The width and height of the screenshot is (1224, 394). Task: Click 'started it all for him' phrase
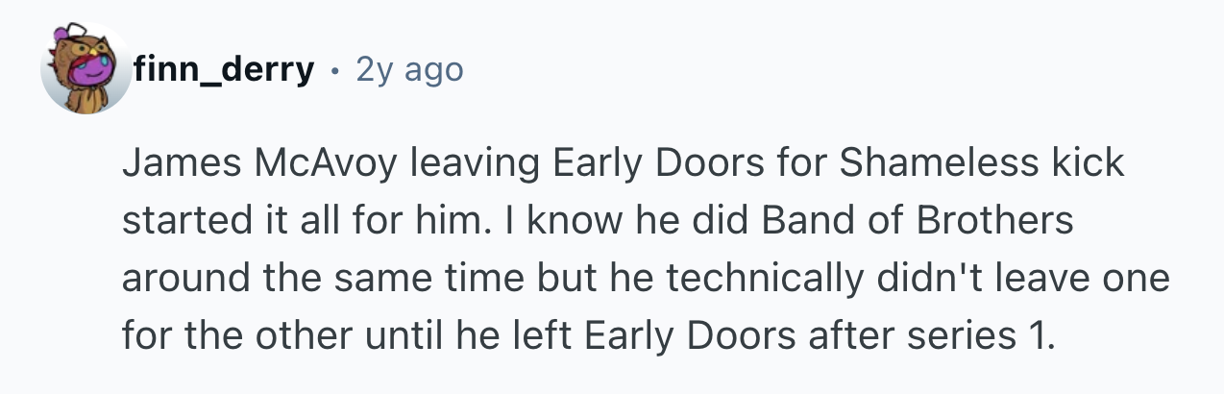pyautogui.click(x=303, y=221)
